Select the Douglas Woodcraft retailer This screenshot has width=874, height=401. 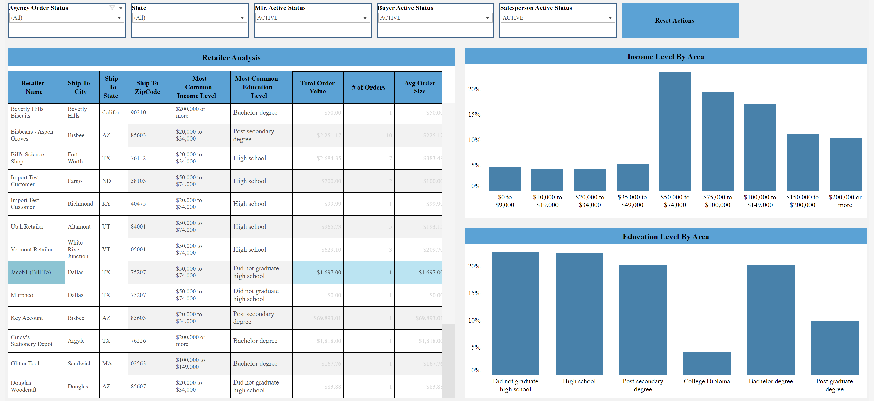click(36, 387)
